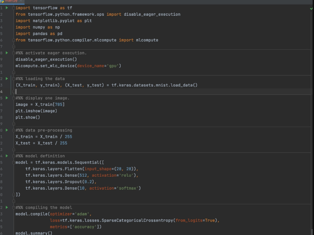
Task: Click plt.show() line
Action: pos(28,117)
